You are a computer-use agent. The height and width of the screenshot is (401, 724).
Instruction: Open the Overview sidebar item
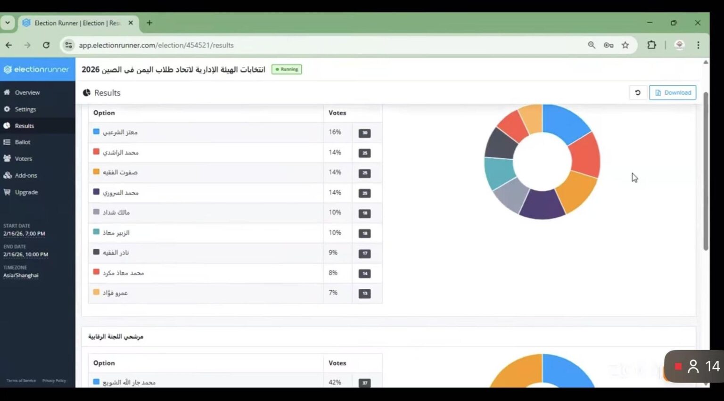click(x=27, y=93)
